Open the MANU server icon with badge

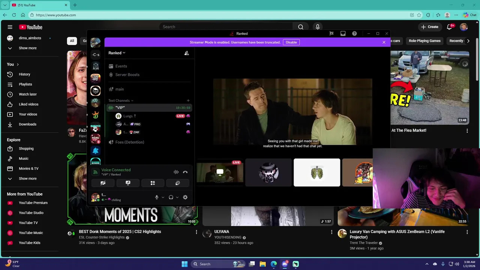pos(96,138)
